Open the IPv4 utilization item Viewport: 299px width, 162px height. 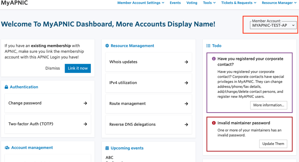(x=149, y=83)
